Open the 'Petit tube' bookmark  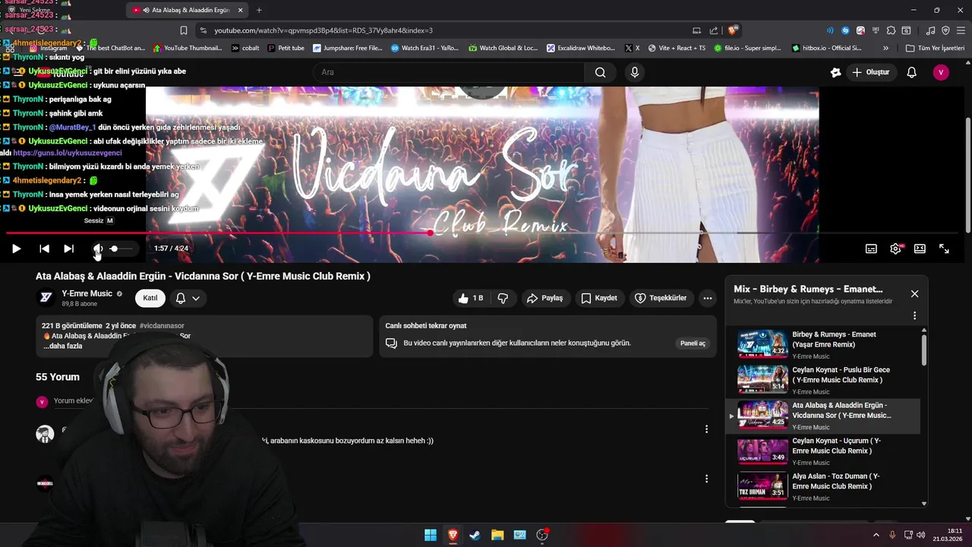pos(286,48)
